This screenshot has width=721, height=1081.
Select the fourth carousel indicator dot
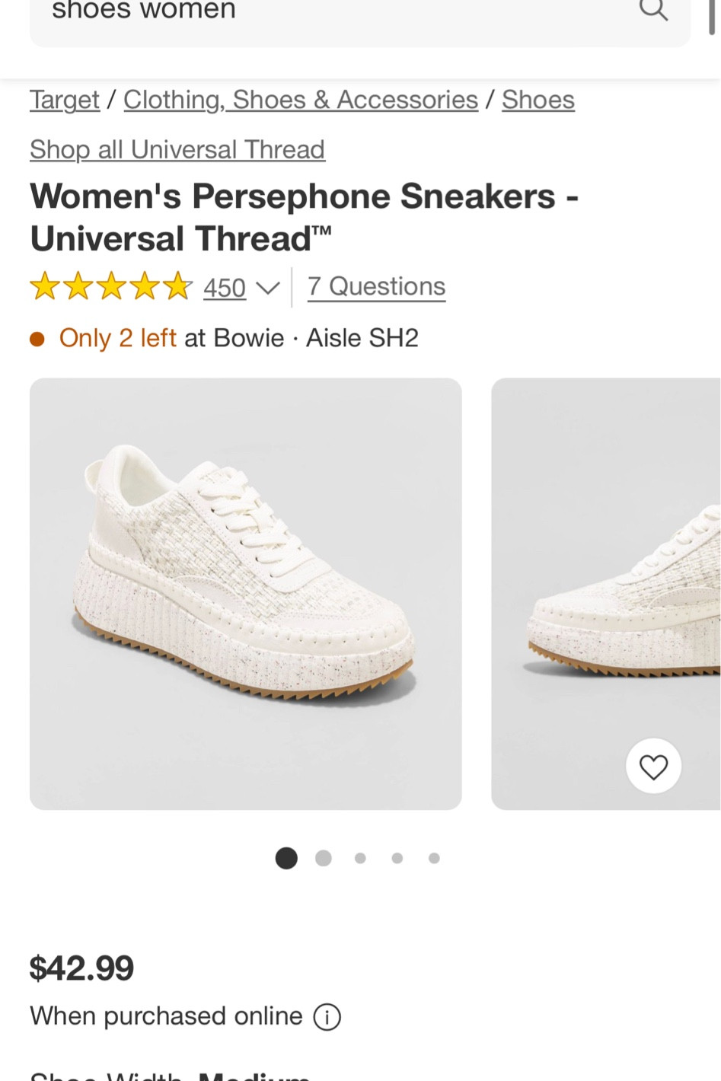click(x=397, y=858)
